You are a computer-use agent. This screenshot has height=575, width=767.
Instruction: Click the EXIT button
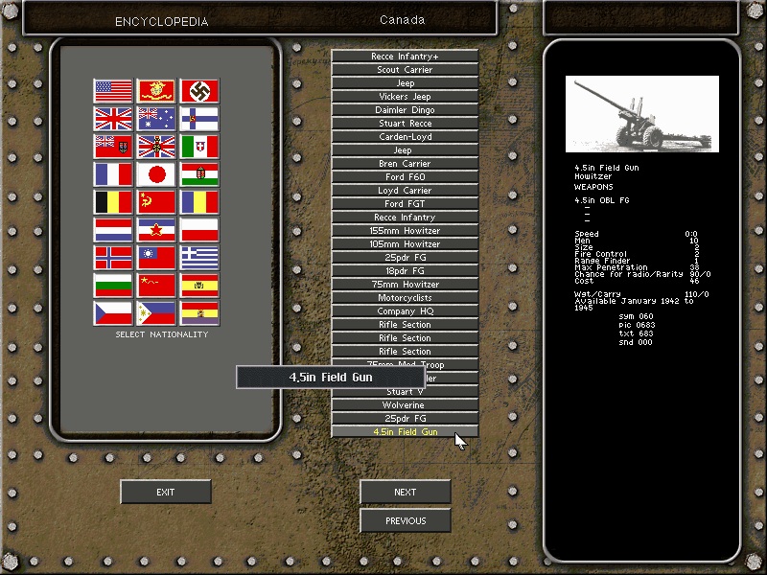point(165,491)
